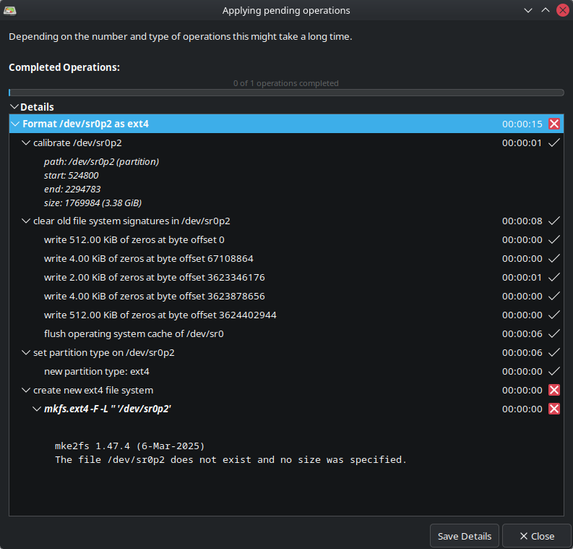Click the GParted app icon in title bar

tap(10, 11)
